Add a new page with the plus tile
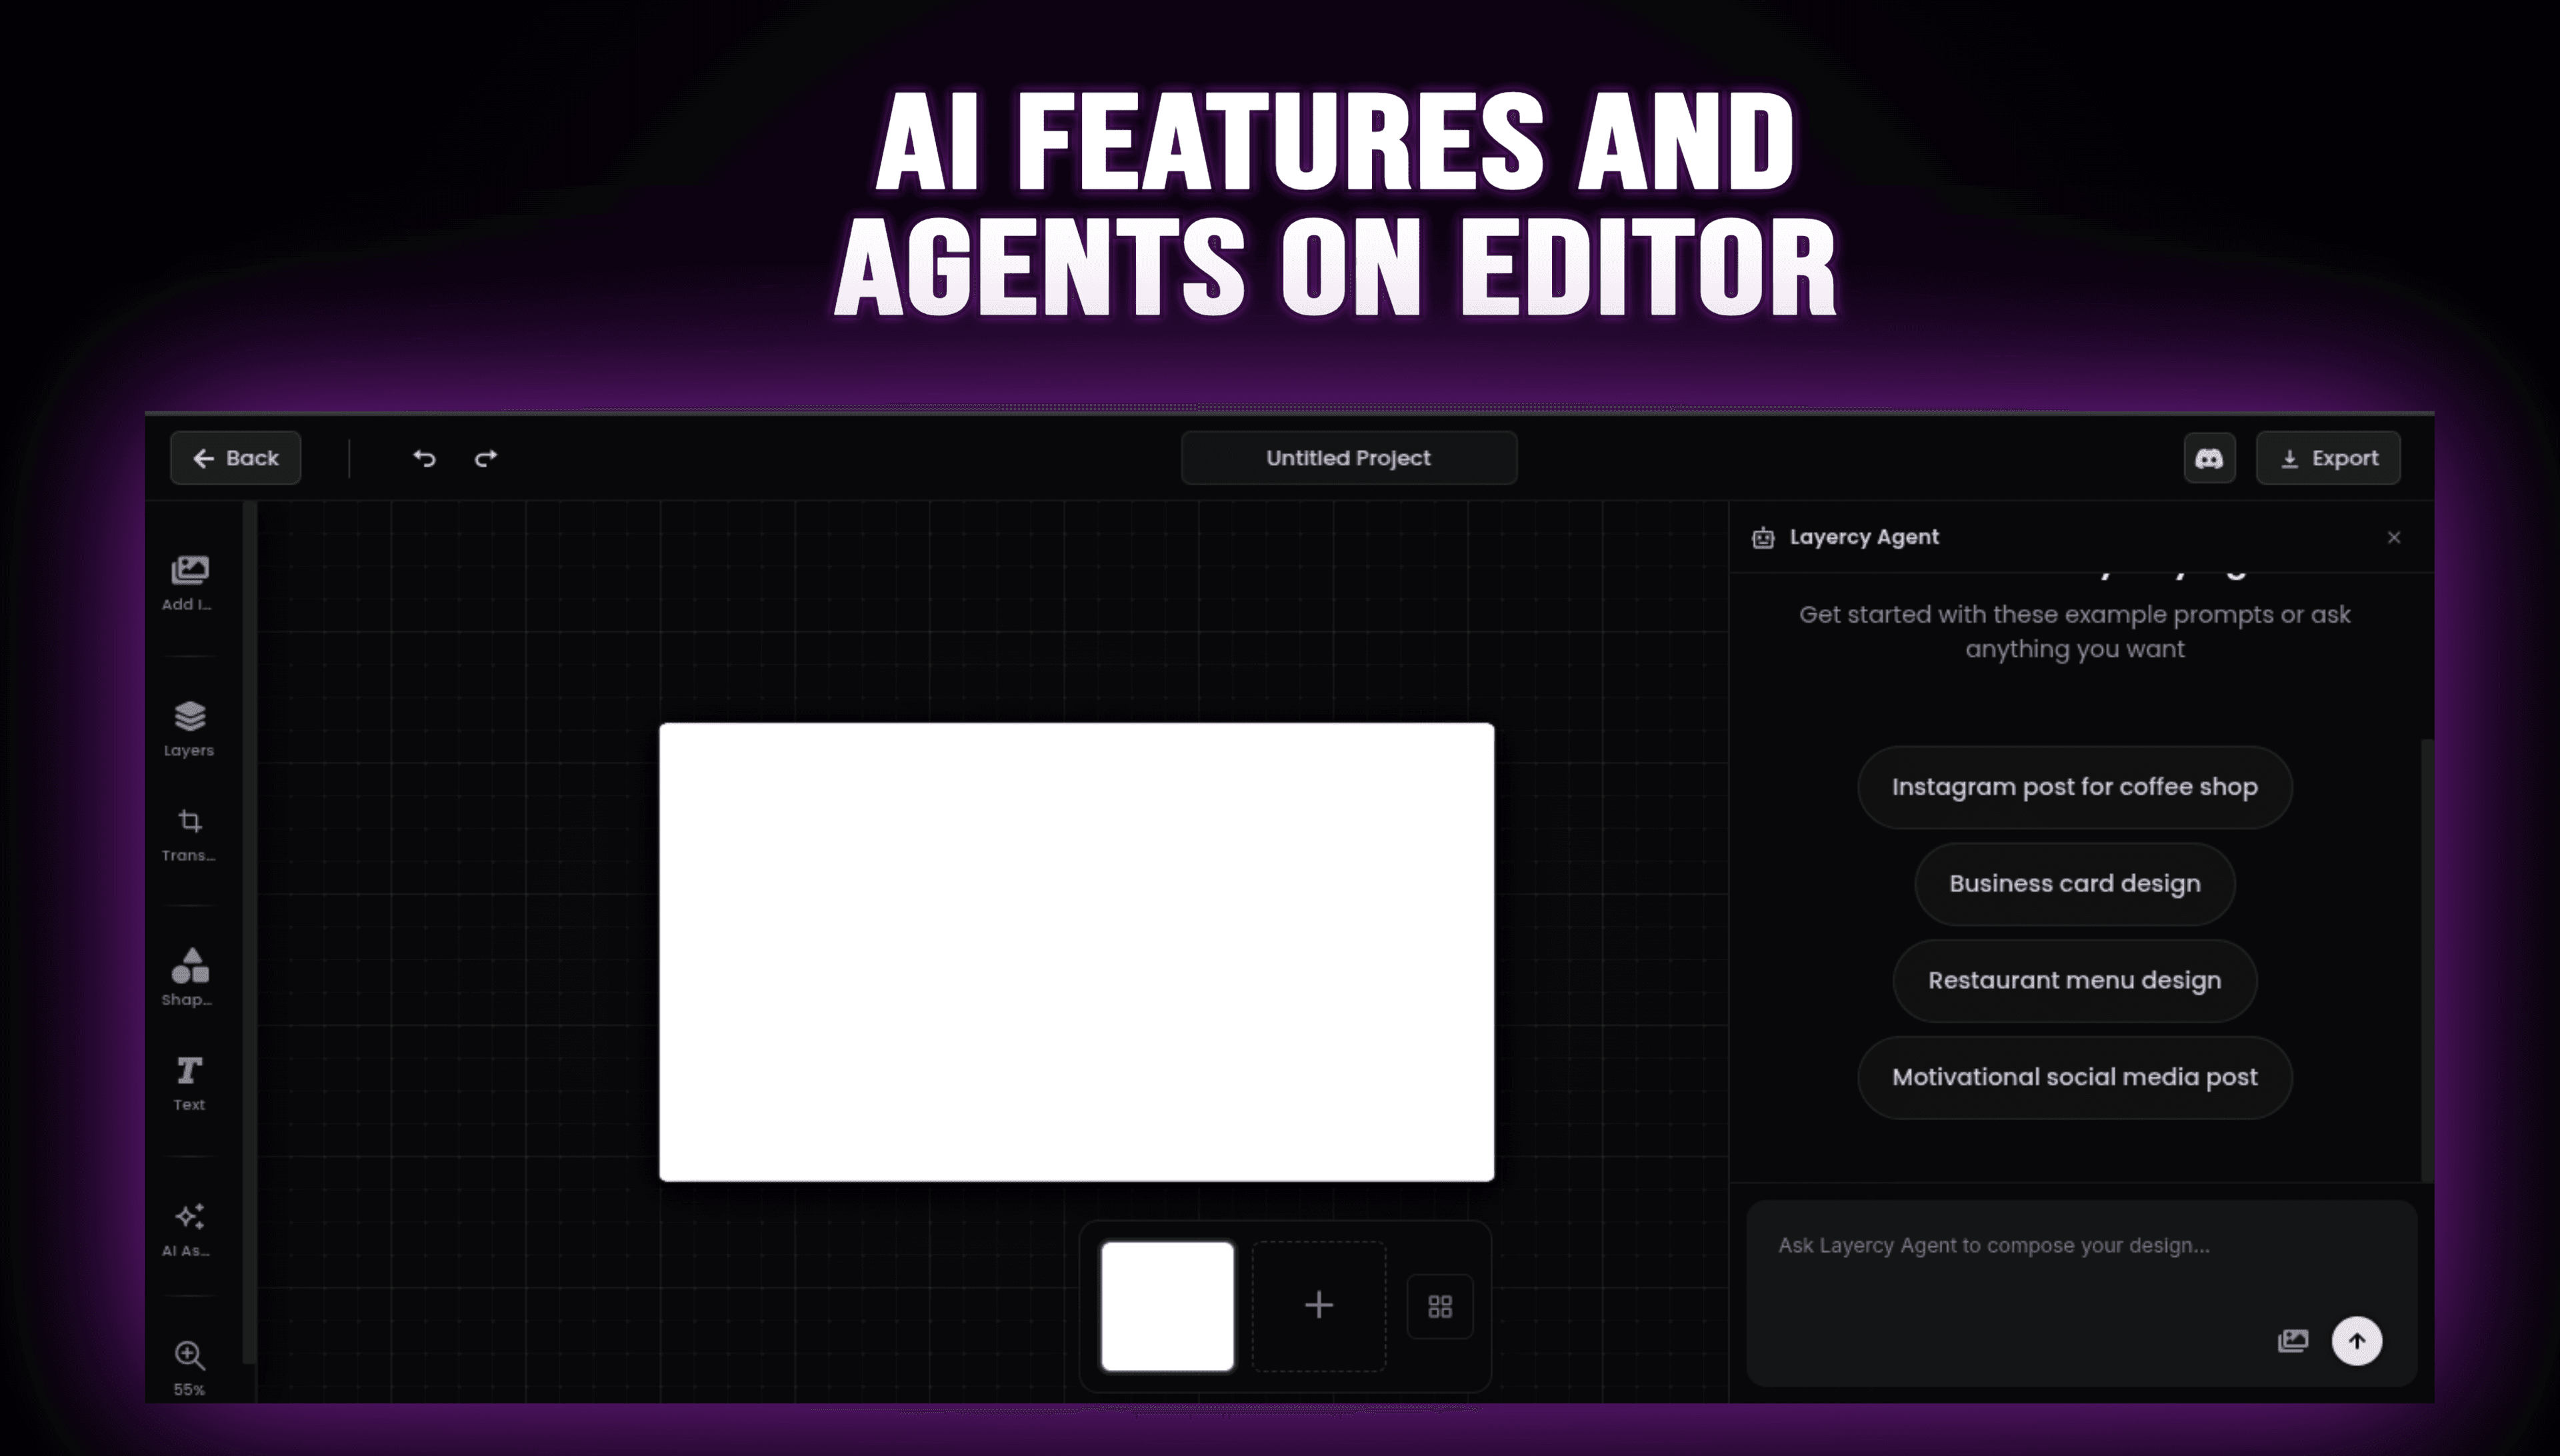2560x1456 pixels. (1318, 1305)
